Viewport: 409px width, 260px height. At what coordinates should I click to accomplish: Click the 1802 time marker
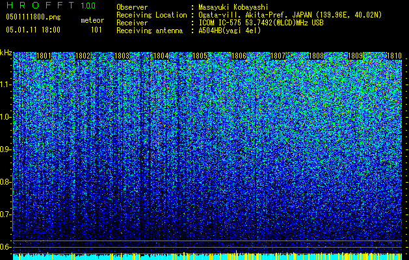[x=83, y=56]
